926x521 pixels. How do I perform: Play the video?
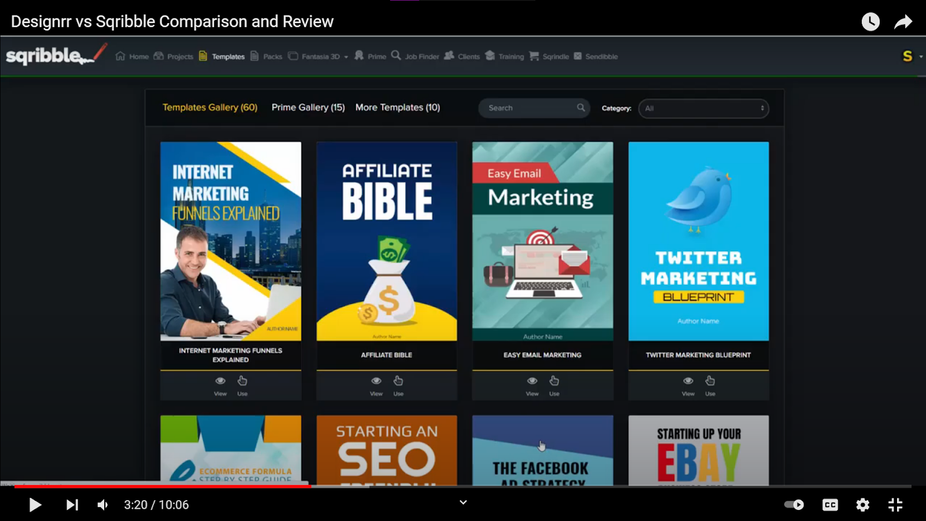(35, 505)
